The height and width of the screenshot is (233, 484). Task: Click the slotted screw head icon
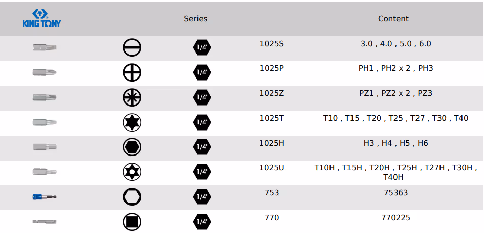click(132, 48)
